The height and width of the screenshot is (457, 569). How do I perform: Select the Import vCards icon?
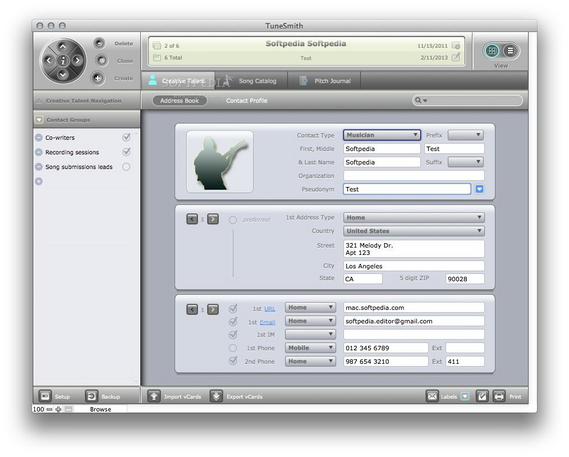154,396
